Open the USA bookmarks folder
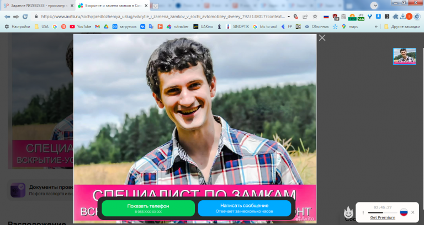The height and width of the screenshot is (225, 424). tap(41, 26)
